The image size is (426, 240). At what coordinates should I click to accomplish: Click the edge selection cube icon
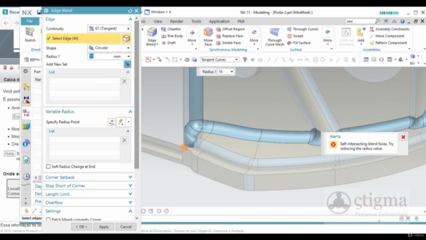tap(126, 39)
